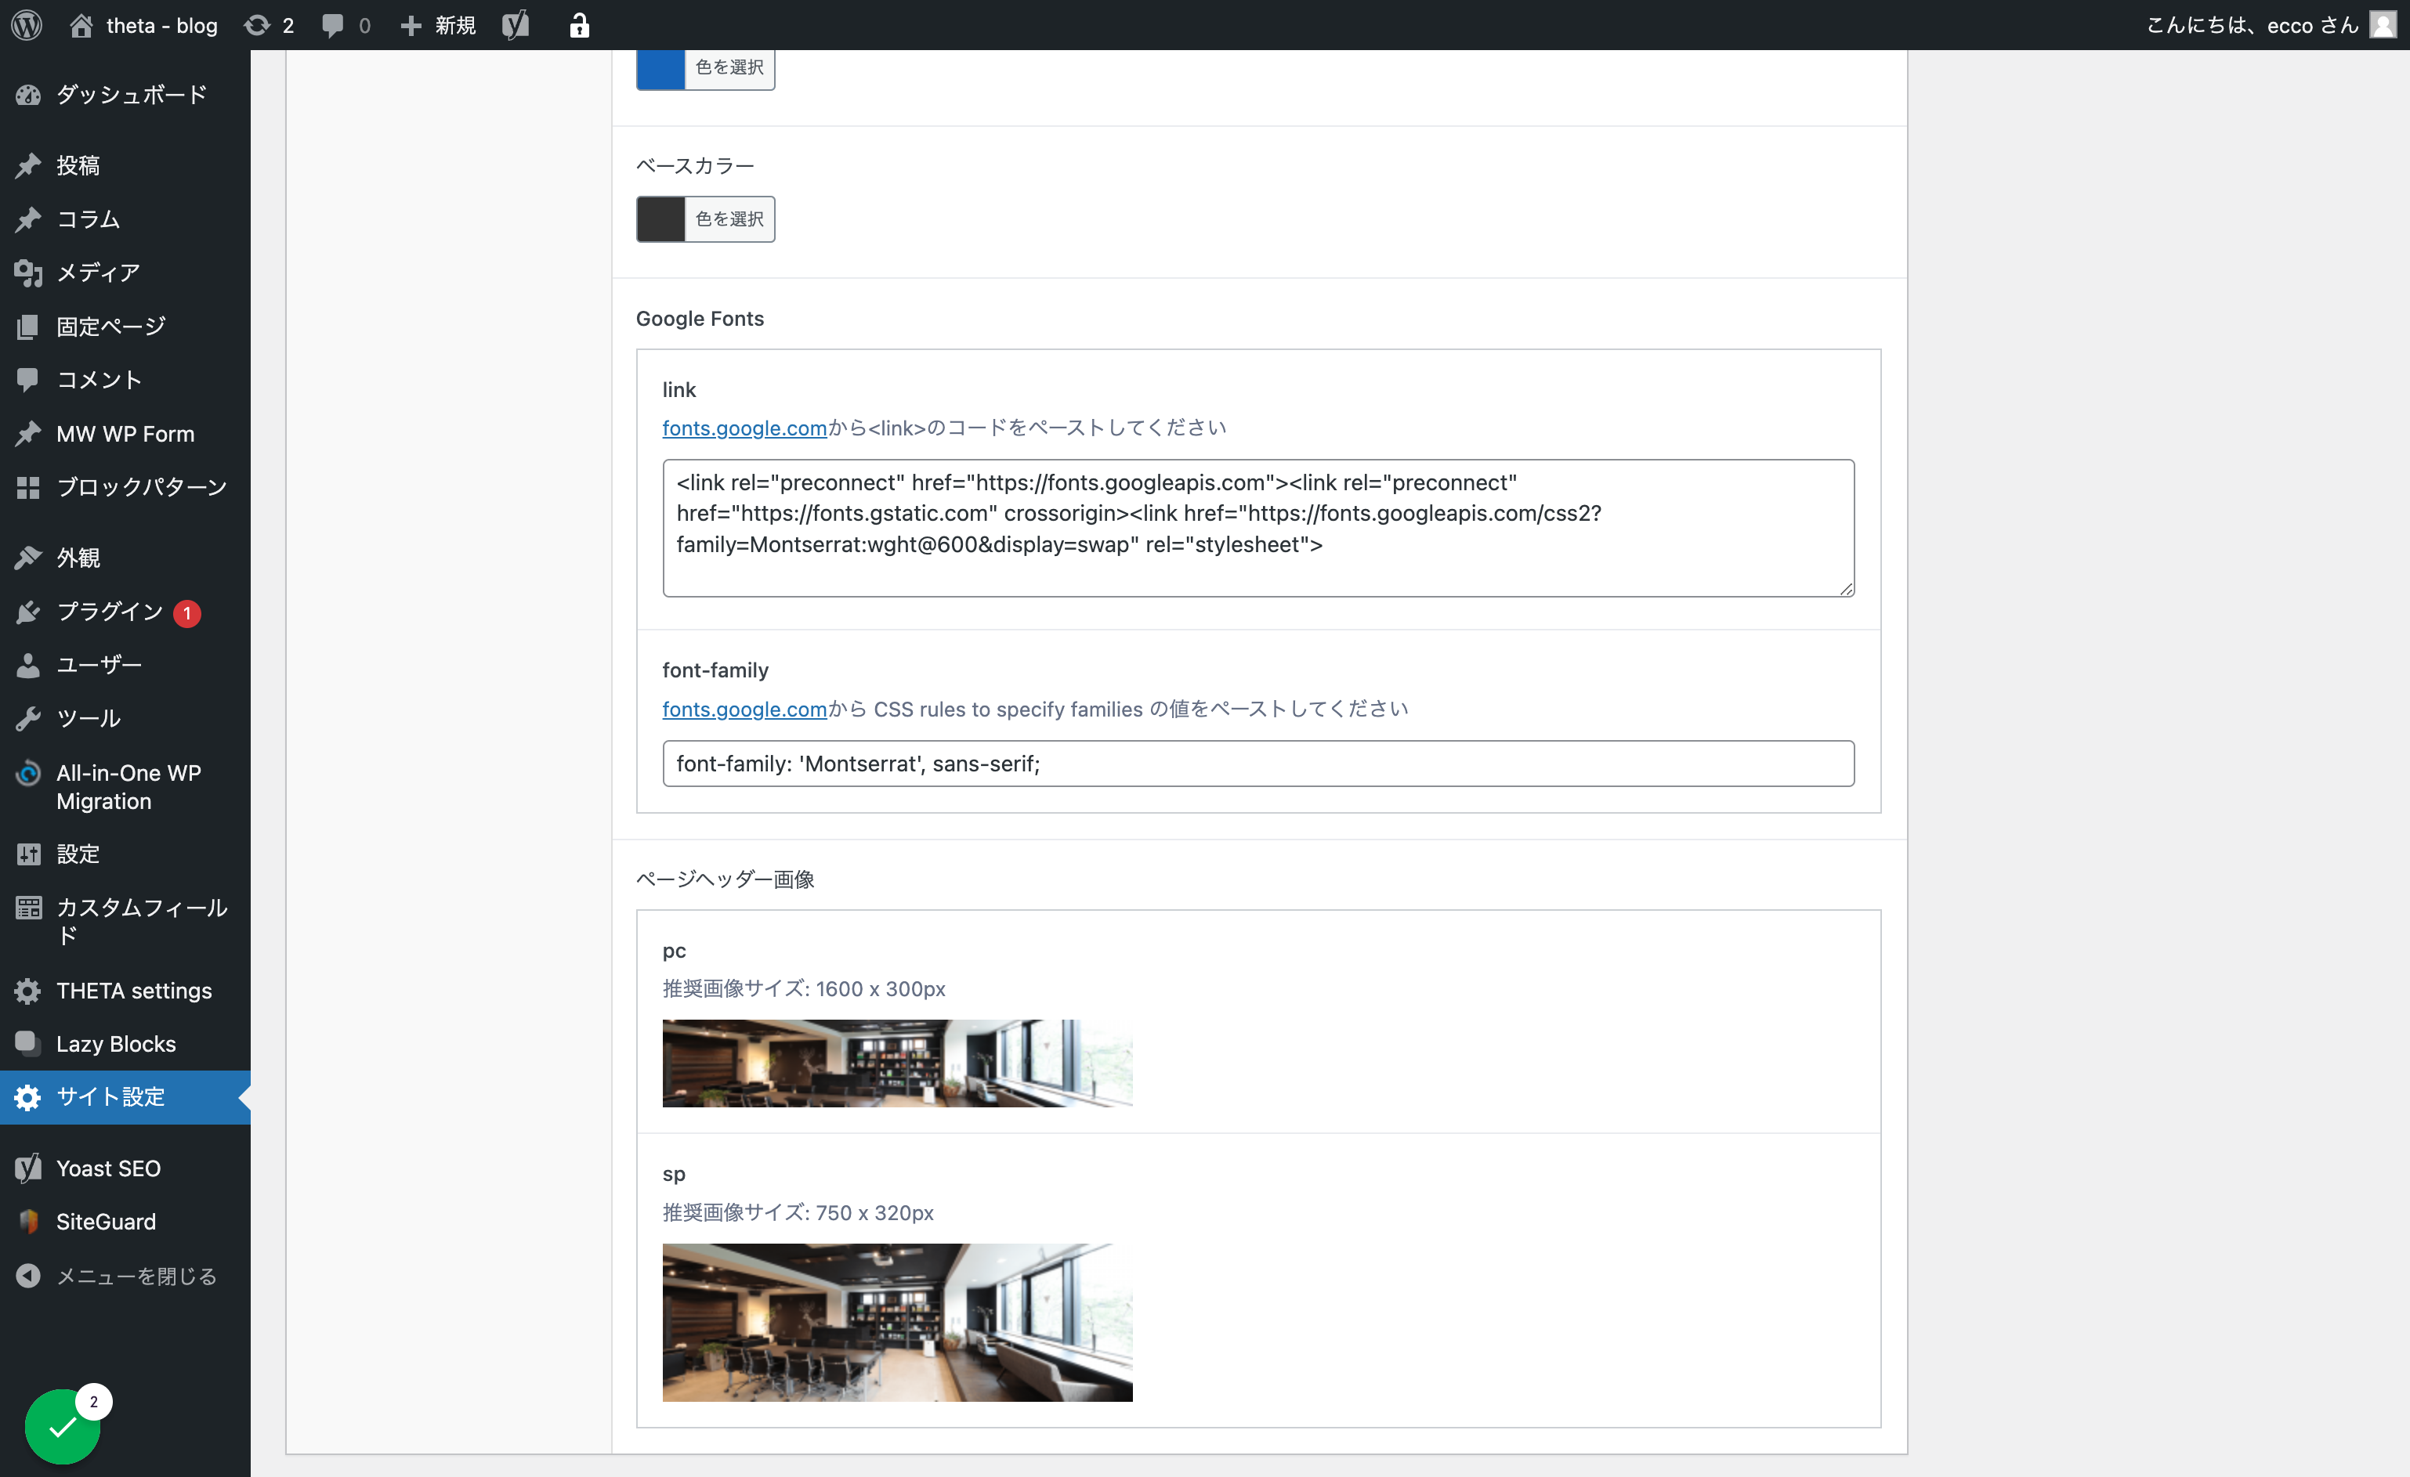Image resolution: width=2410 pixels, height=1477 pixels.
Task: Go to the 投稿 posts menu
Action: coord(125,165)
